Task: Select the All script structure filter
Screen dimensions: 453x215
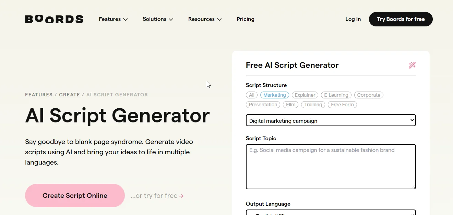Action: (x=252, y=95)
